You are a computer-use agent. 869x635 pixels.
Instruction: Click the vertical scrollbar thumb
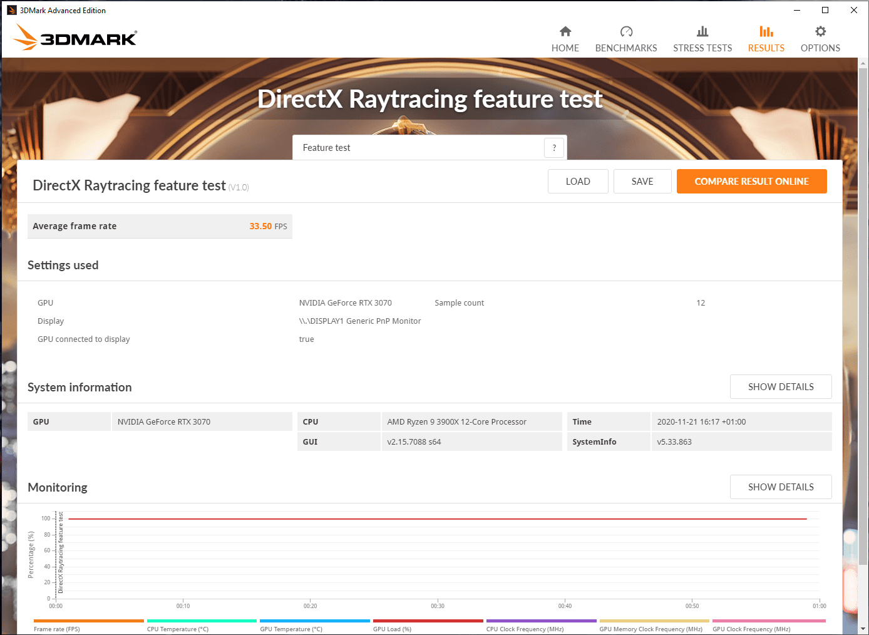[863, 316]
